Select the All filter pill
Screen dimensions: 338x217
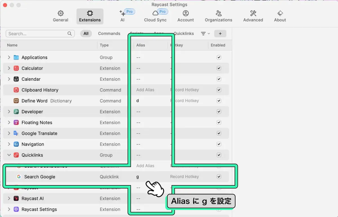(86, 34)
